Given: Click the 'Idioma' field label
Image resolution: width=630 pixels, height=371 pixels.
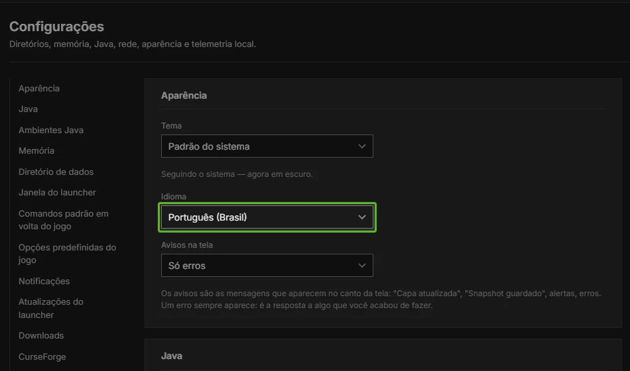Looking at the screenshot, I should coord(174,197).
